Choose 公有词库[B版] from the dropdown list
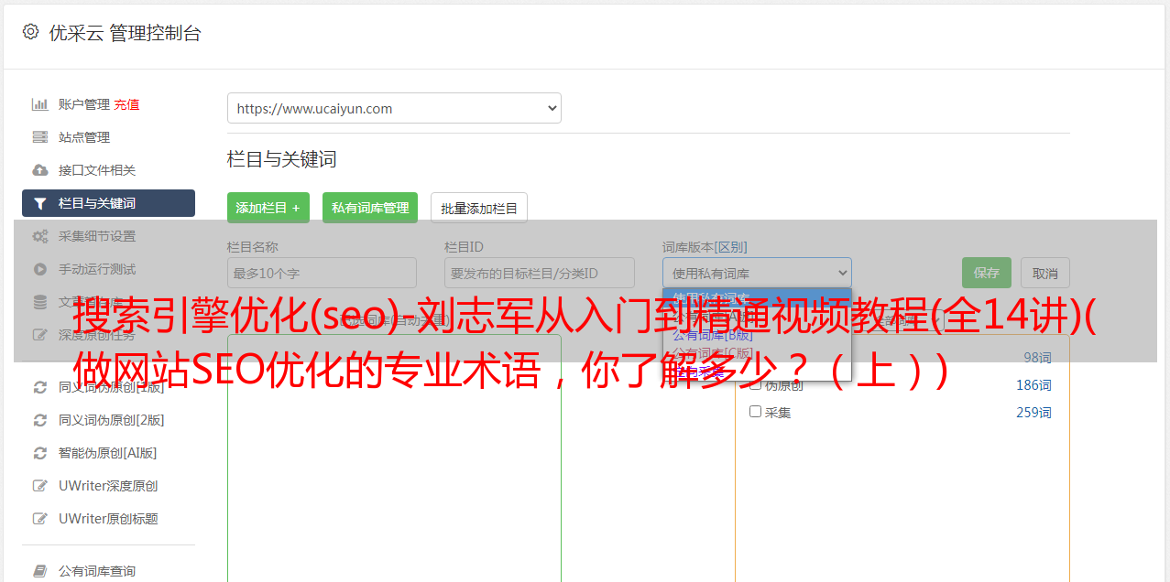 point(713,335)
